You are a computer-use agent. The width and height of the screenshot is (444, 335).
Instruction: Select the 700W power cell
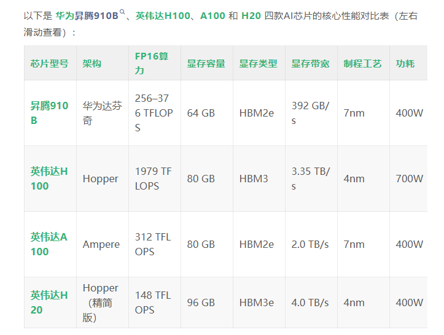(409, 179)
